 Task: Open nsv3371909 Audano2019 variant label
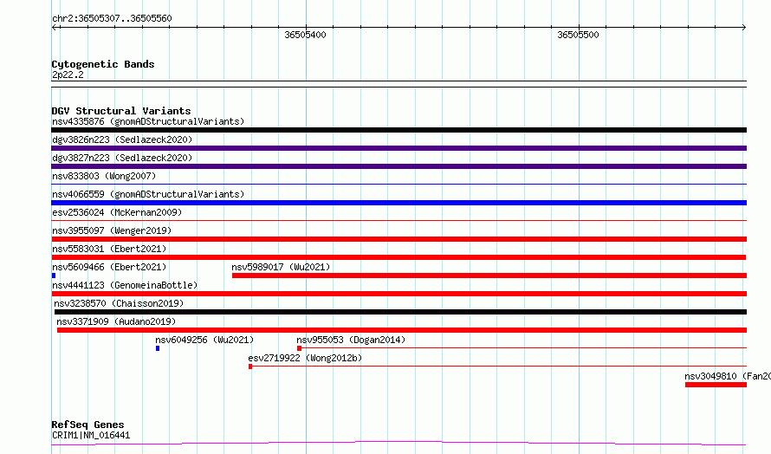[116, 321]
